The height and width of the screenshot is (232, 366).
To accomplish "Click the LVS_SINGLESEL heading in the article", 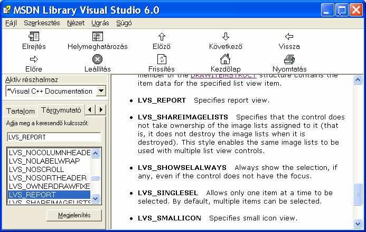I will (x=168, y=193).
